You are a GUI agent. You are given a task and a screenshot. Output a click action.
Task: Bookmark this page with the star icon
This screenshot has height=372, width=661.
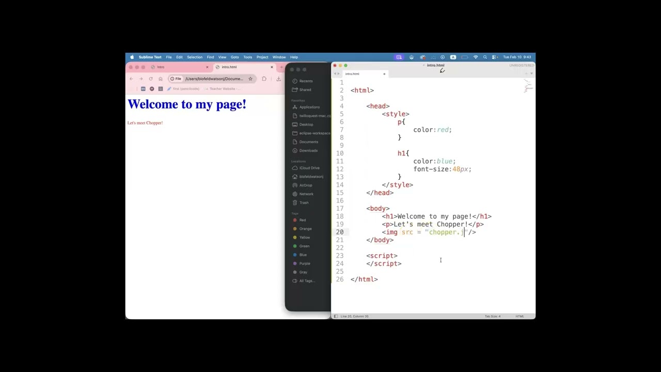point(250,79)
